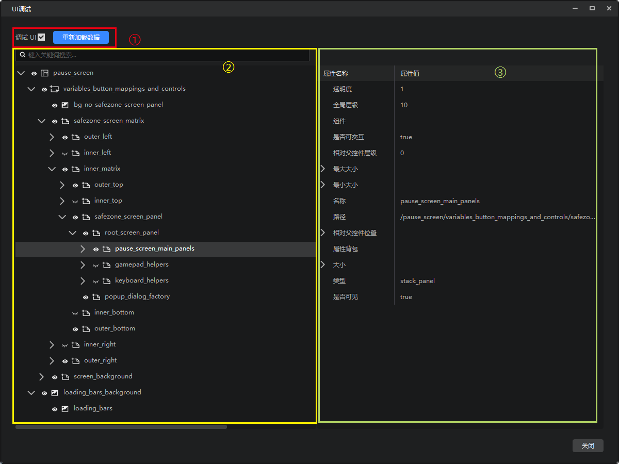Click the panel icon beside inner_top

[86, 201]
